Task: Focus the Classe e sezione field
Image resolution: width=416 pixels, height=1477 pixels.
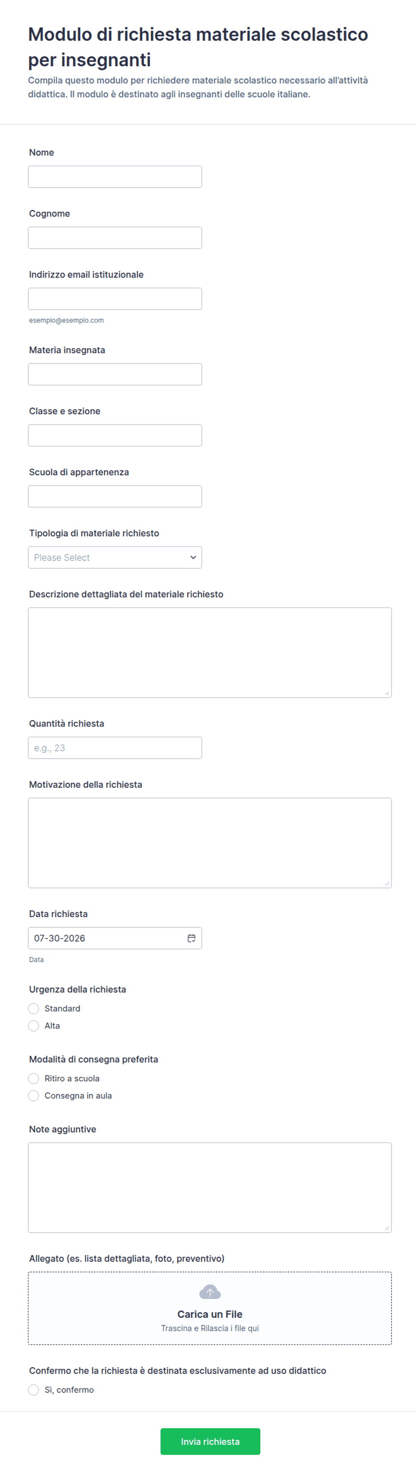Action: pos(115,435)
